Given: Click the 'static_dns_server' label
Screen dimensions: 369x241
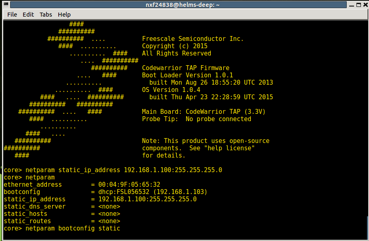Looking at the screenshot, I should pos(35,207).
